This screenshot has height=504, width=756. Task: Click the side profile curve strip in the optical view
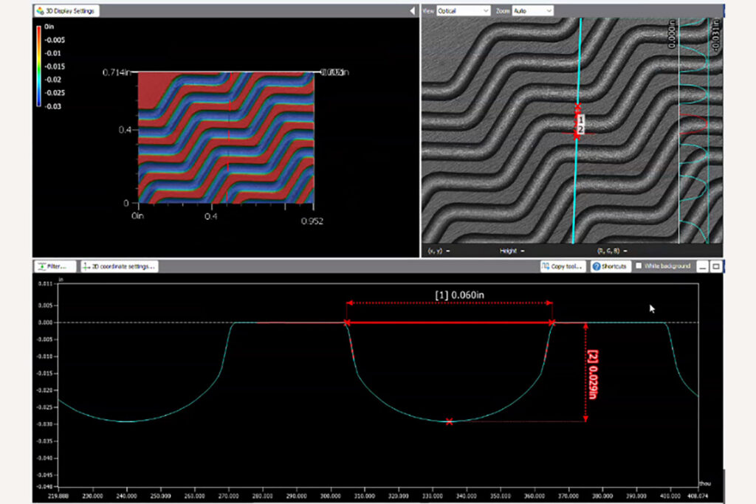(x=693, y=131)
